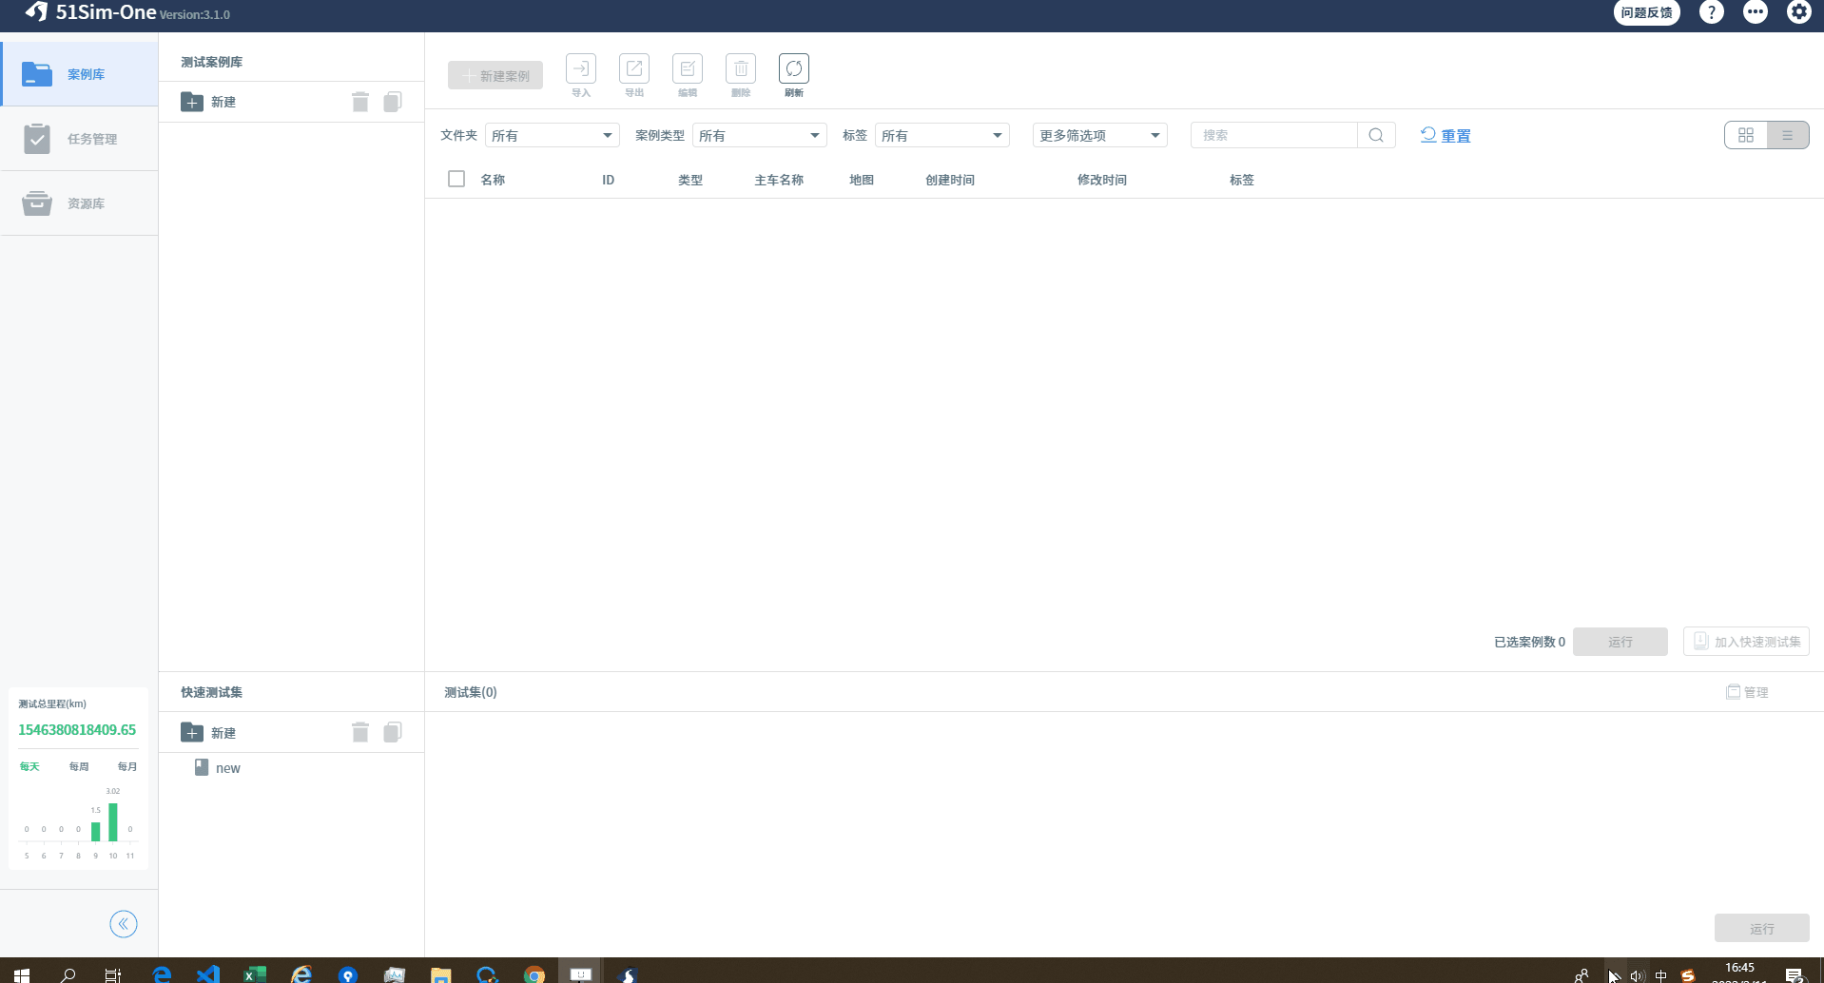Switch to grid view layout
This screenshot has height=983, width=1824.
[x=1746, y=135]
